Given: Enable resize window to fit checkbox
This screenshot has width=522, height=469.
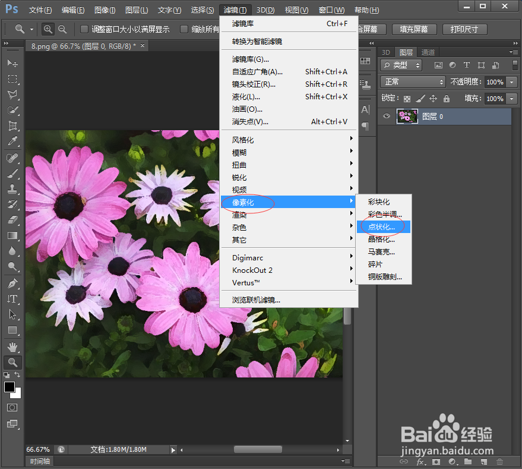Looking at the screenshot, I should coord(84,29).
